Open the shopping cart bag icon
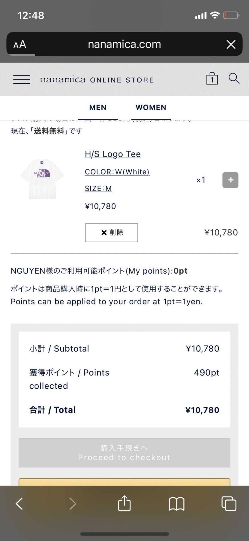Viewport: 249px width, 541px height. [212, 79]
